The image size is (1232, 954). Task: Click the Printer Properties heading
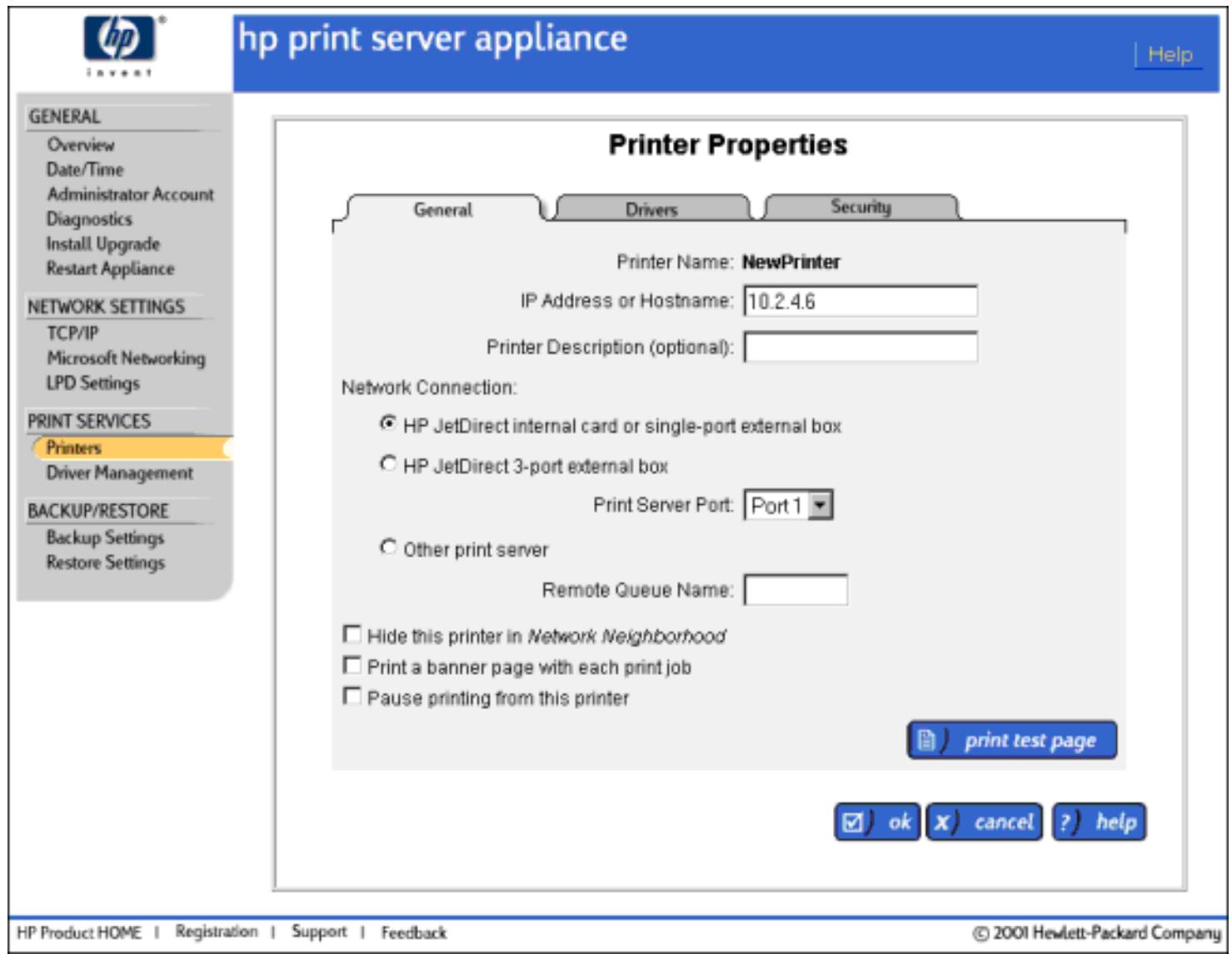point(728,145)
